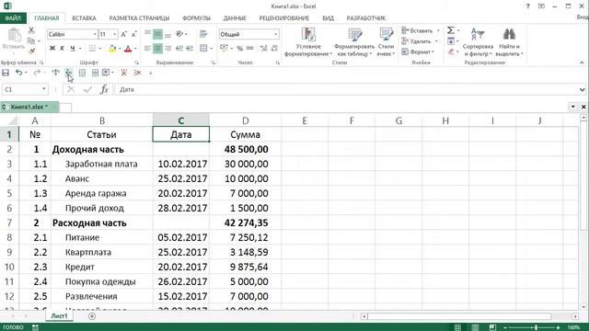Image resolution: width=589 pixels, height=331 pixels.
Task: Undo the last action in Quick Access toolbar
Action: coord(18,73)
